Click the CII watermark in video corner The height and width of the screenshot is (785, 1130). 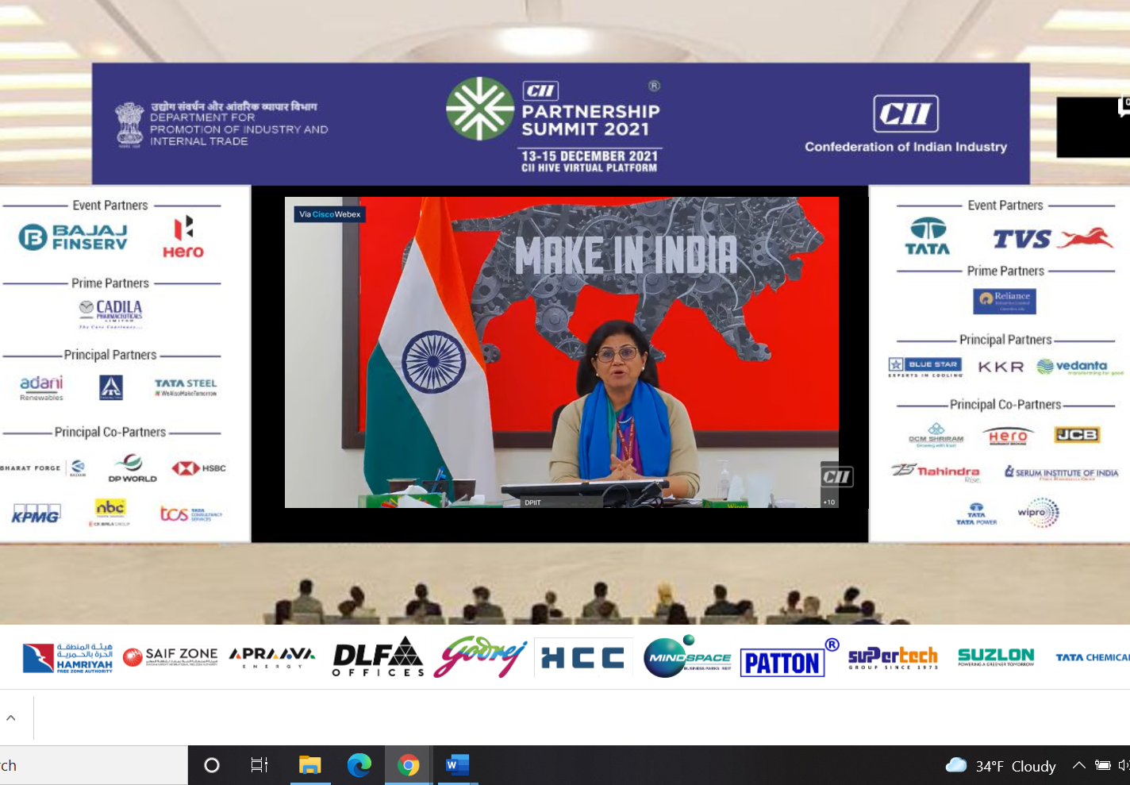(836, 476)
